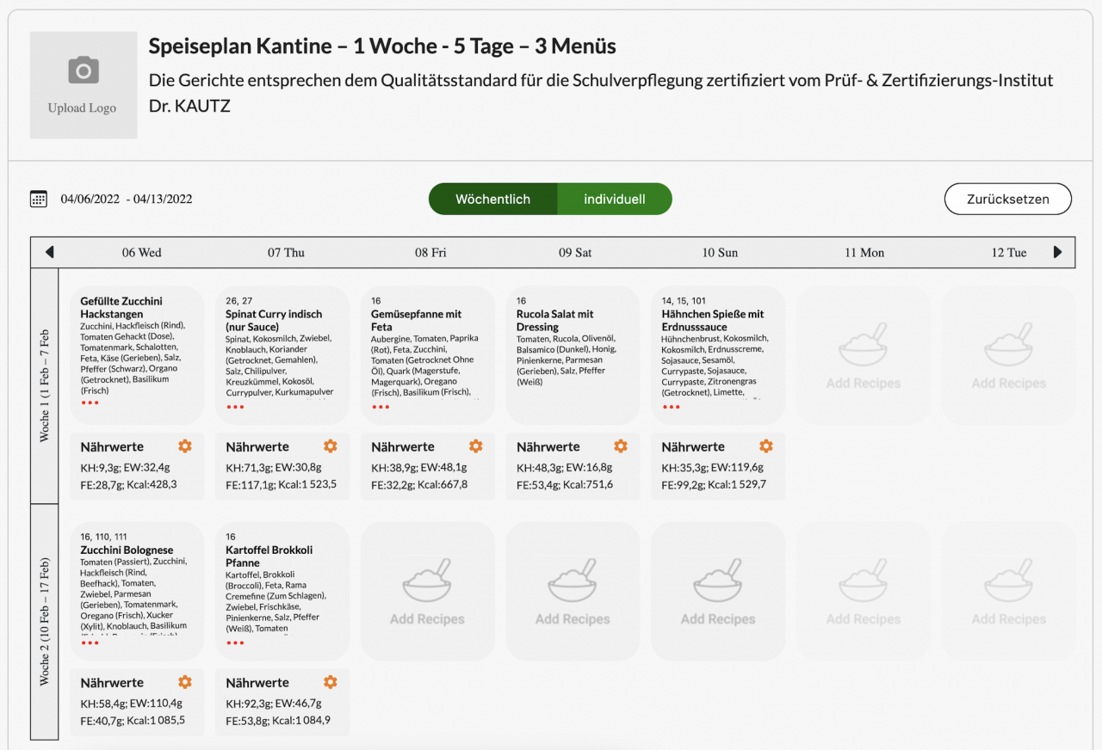Select the 09 Sat column header

pos(575,253)
